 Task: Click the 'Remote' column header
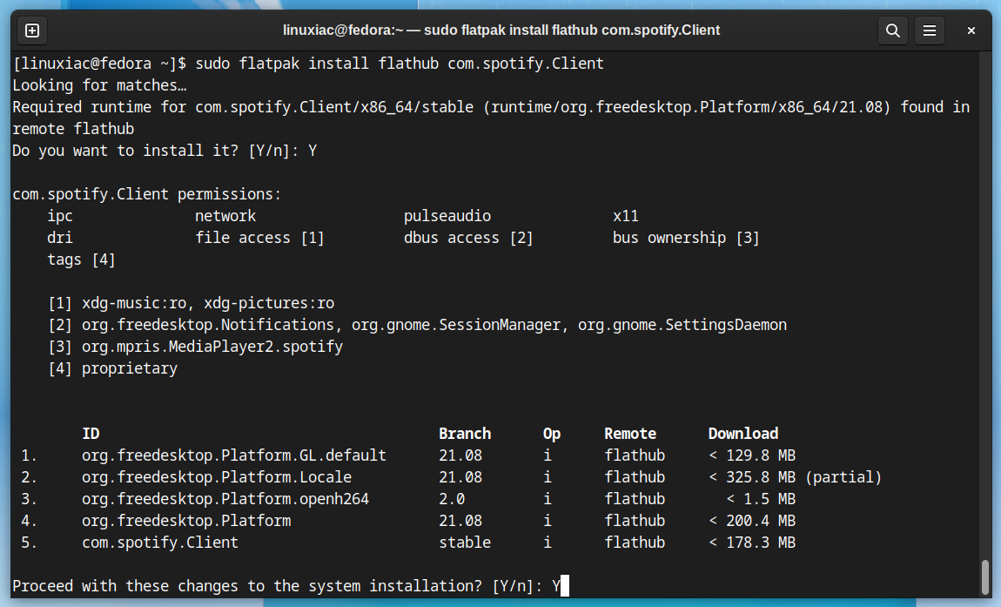[x=630, y=434]
